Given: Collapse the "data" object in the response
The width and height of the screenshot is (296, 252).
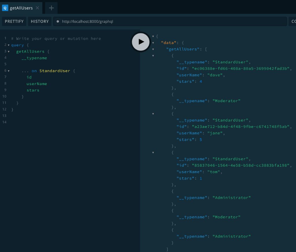Looking at the screenshot, I should [x=153, y=43].
